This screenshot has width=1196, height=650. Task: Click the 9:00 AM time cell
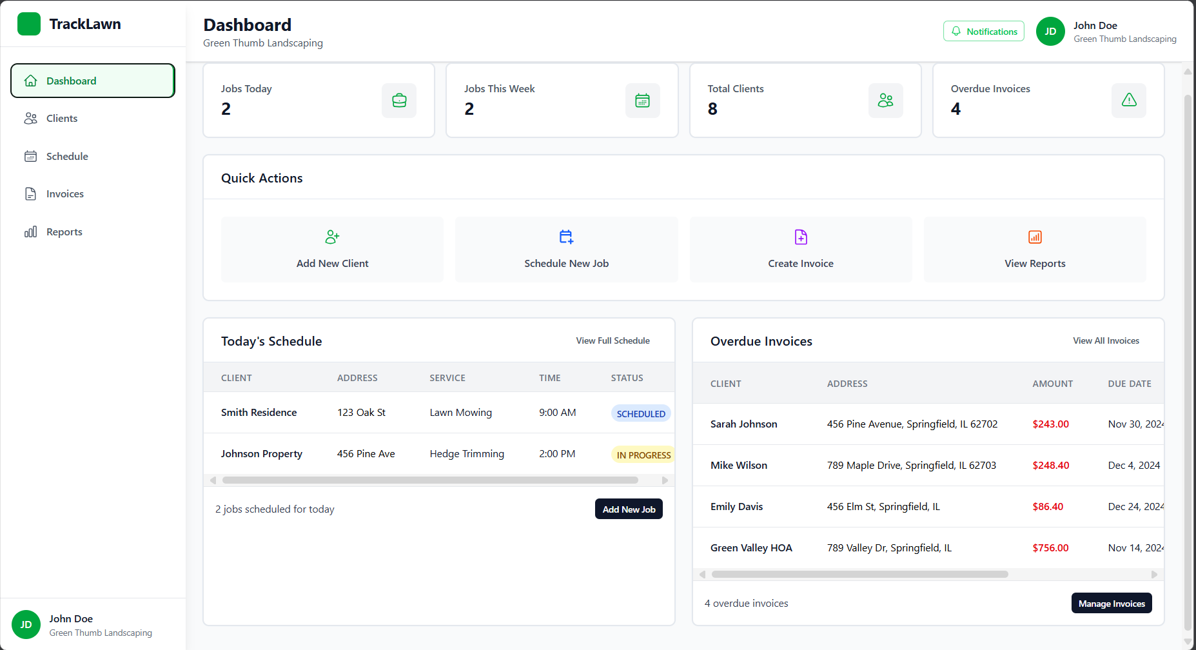pos(557,412)
